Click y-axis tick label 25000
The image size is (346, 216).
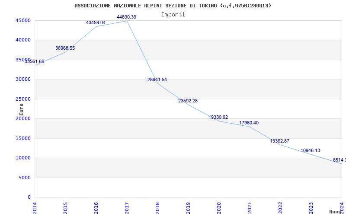tap(23, 99)
